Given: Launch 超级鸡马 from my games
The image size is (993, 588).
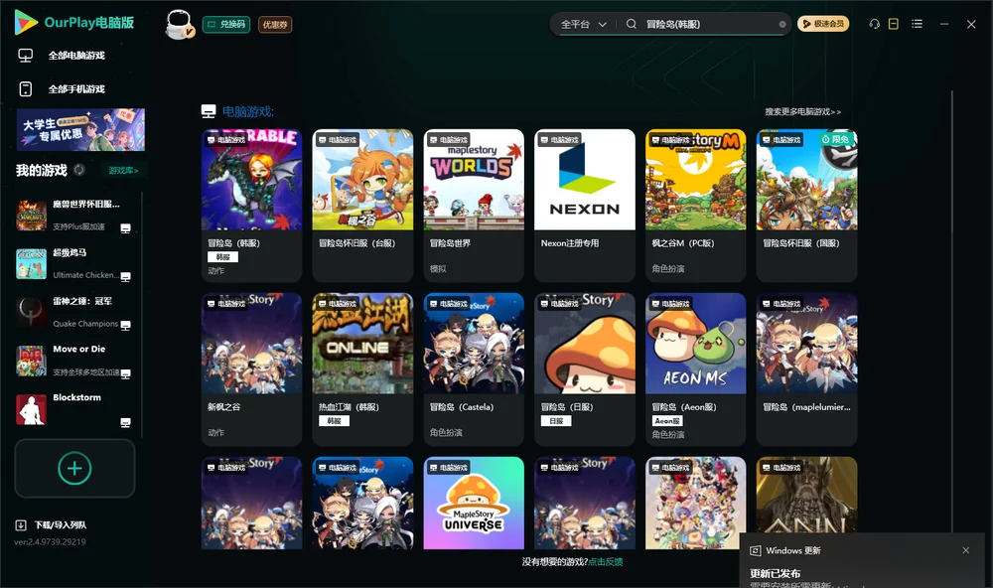Looking at the screenshot, I should pyautogui.click(x=72, y=263).
